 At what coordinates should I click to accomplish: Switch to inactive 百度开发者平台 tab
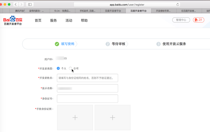(x=113, y=11)
